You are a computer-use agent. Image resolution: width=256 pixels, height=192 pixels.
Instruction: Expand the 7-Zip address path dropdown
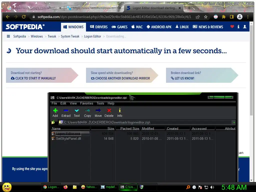234,122
